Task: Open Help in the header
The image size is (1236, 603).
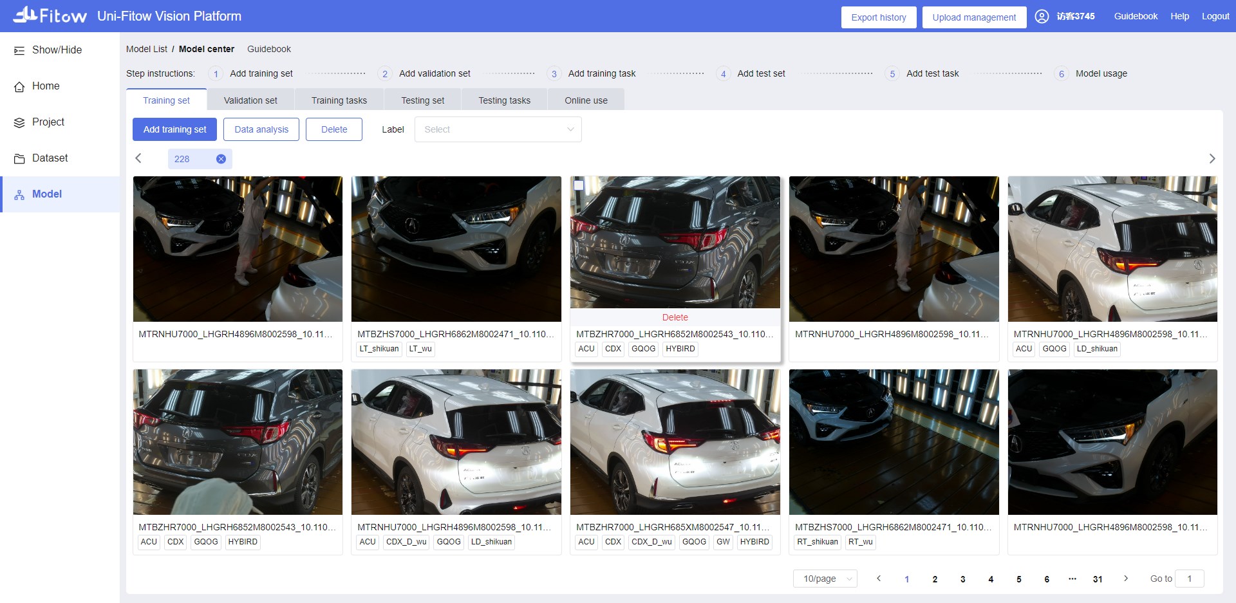Action: click(1179, 16)
